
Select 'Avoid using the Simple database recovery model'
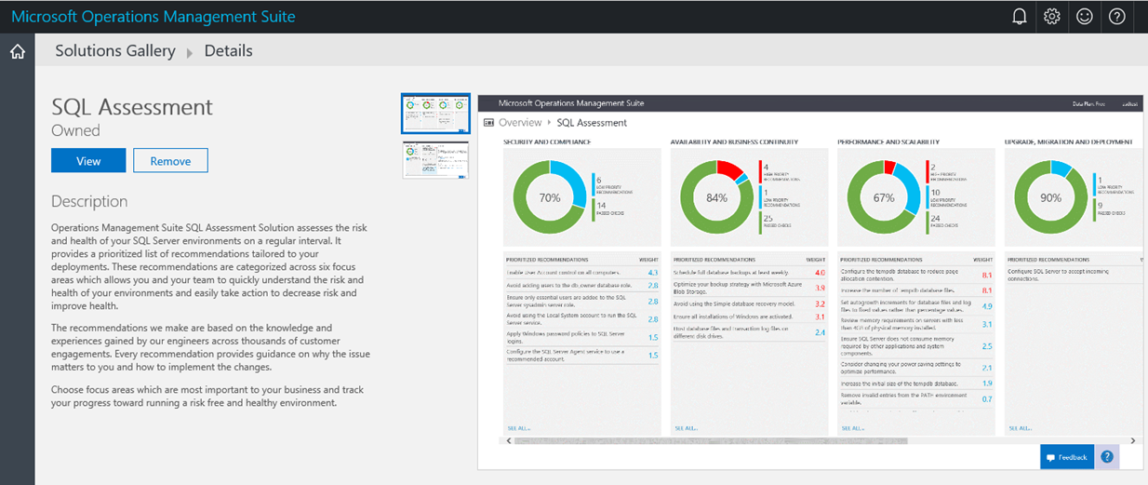pos(749,304)
